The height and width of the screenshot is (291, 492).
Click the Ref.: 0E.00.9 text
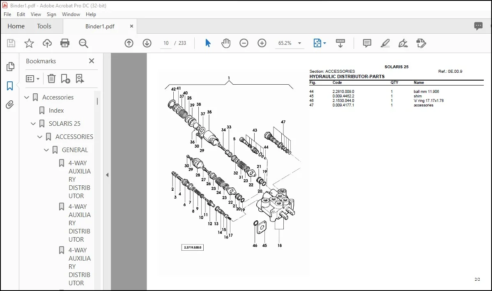pyautogui.click(x=450, y=71)
